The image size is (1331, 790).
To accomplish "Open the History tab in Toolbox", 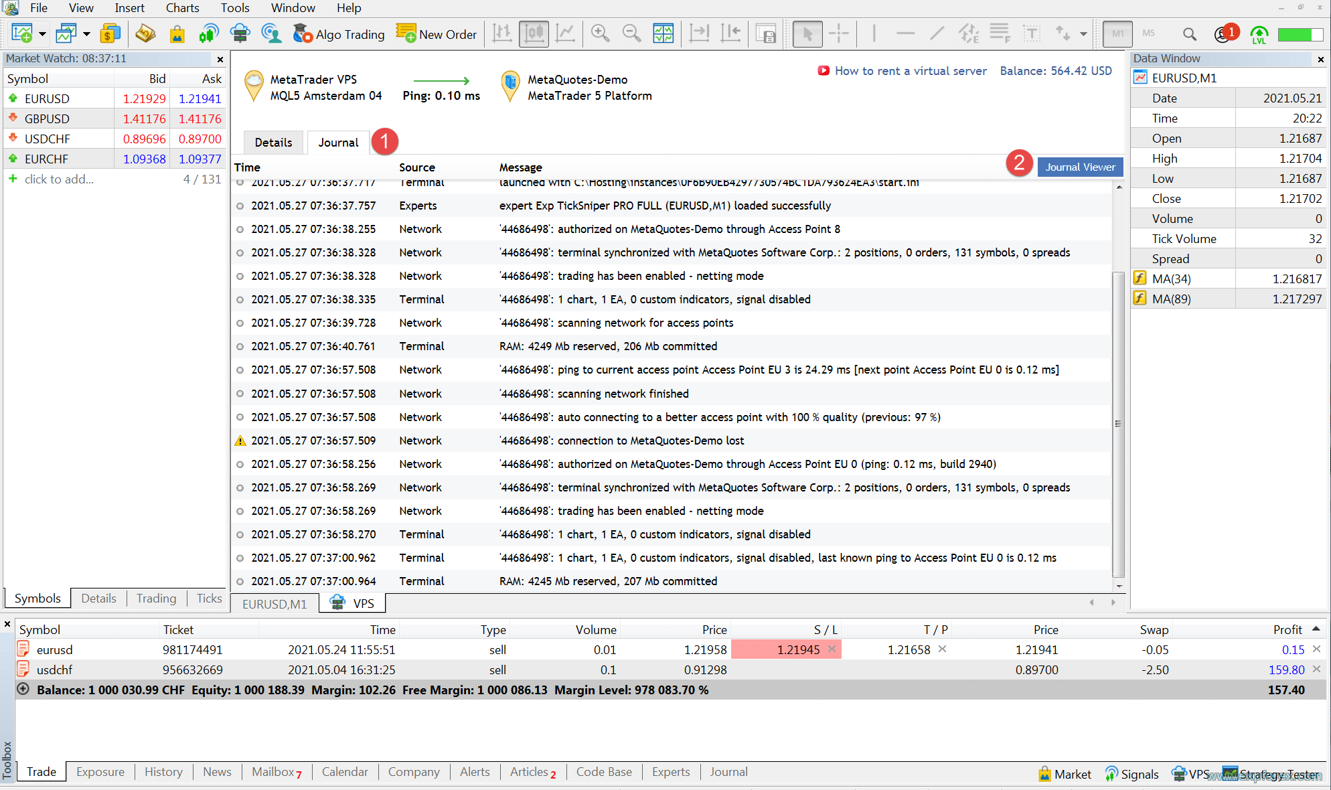I will (x=163, y=772).
